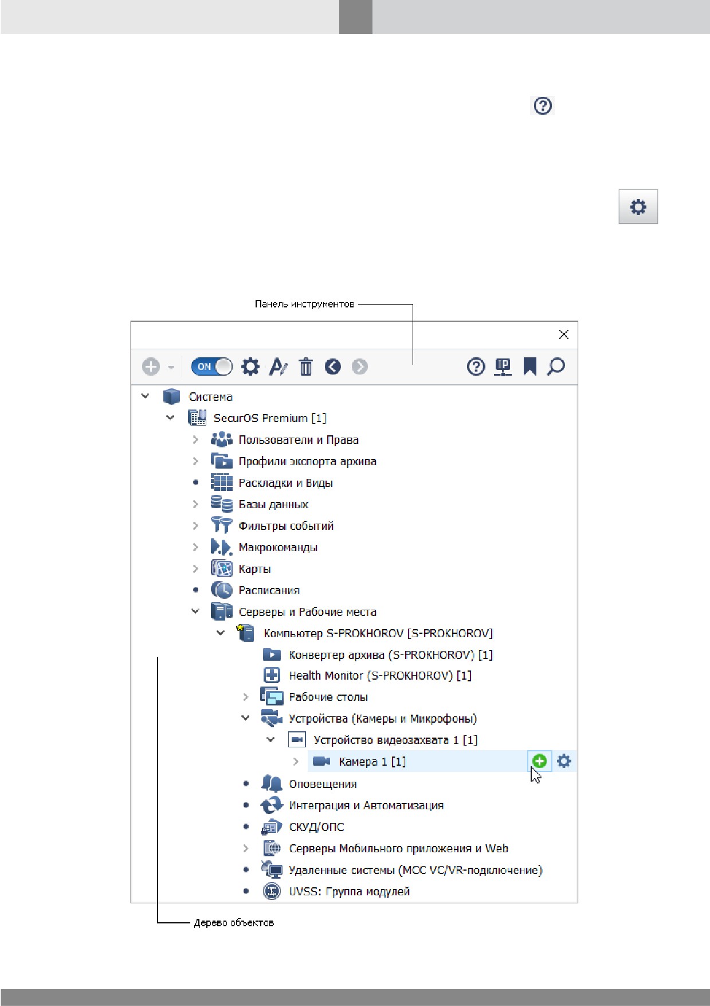710x1006 pixels.
Task: Expand Камера 1 [1] node
Action: [x=296, y=762]
